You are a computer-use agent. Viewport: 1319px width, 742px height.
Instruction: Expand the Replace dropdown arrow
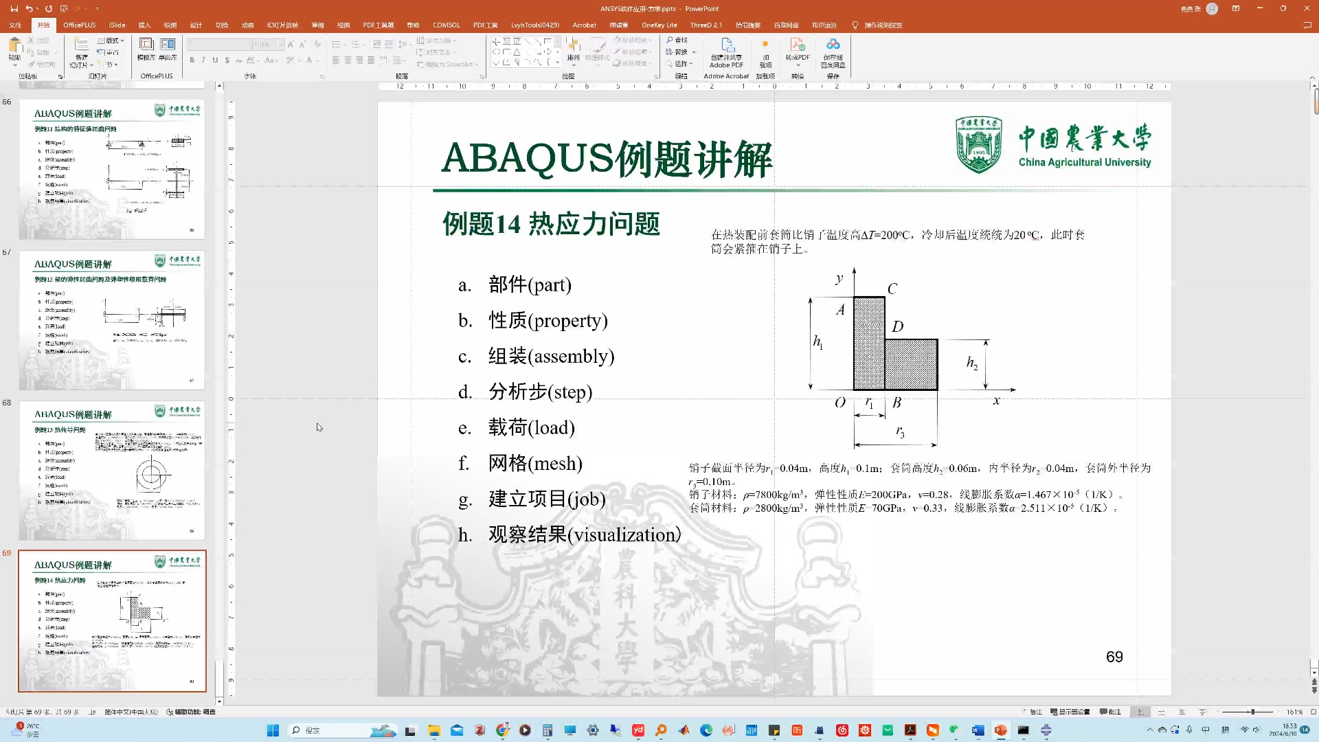[694, 52]
